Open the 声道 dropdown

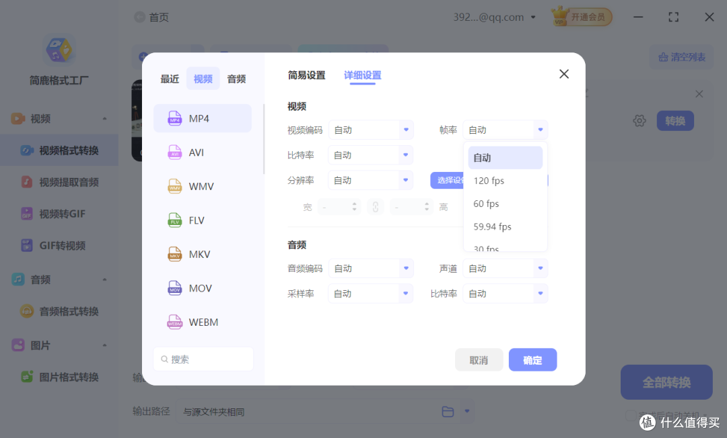(506, 268)
